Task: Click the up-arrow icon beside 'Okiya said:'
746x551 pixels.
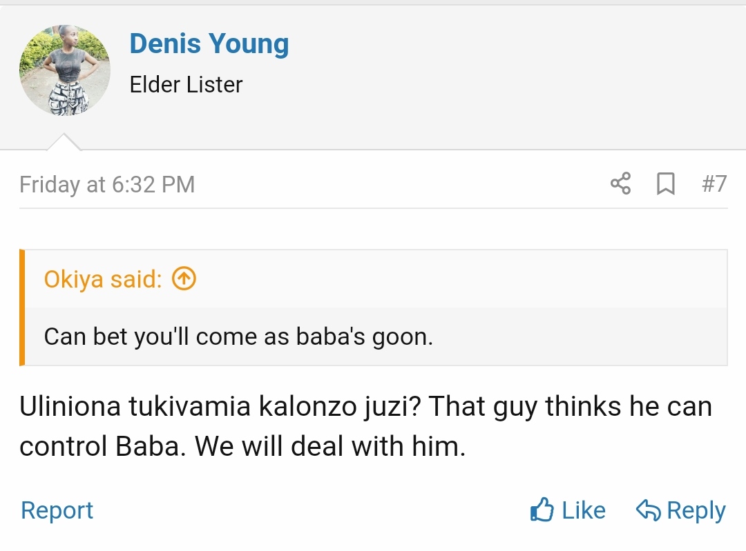Action: click(184, 279)
